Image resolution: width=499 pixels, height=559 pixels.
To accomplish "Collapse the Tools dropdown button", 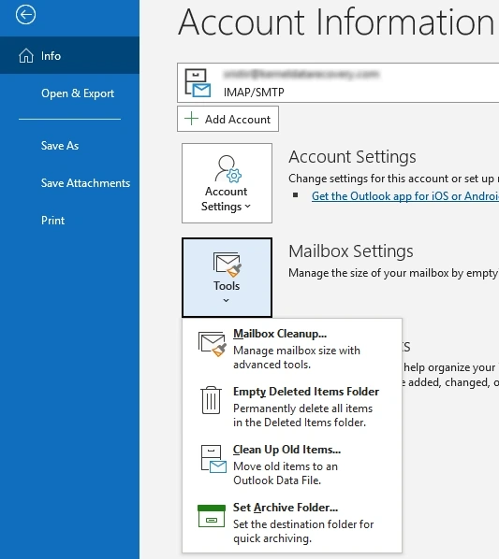I will click(x=227, y=278).
